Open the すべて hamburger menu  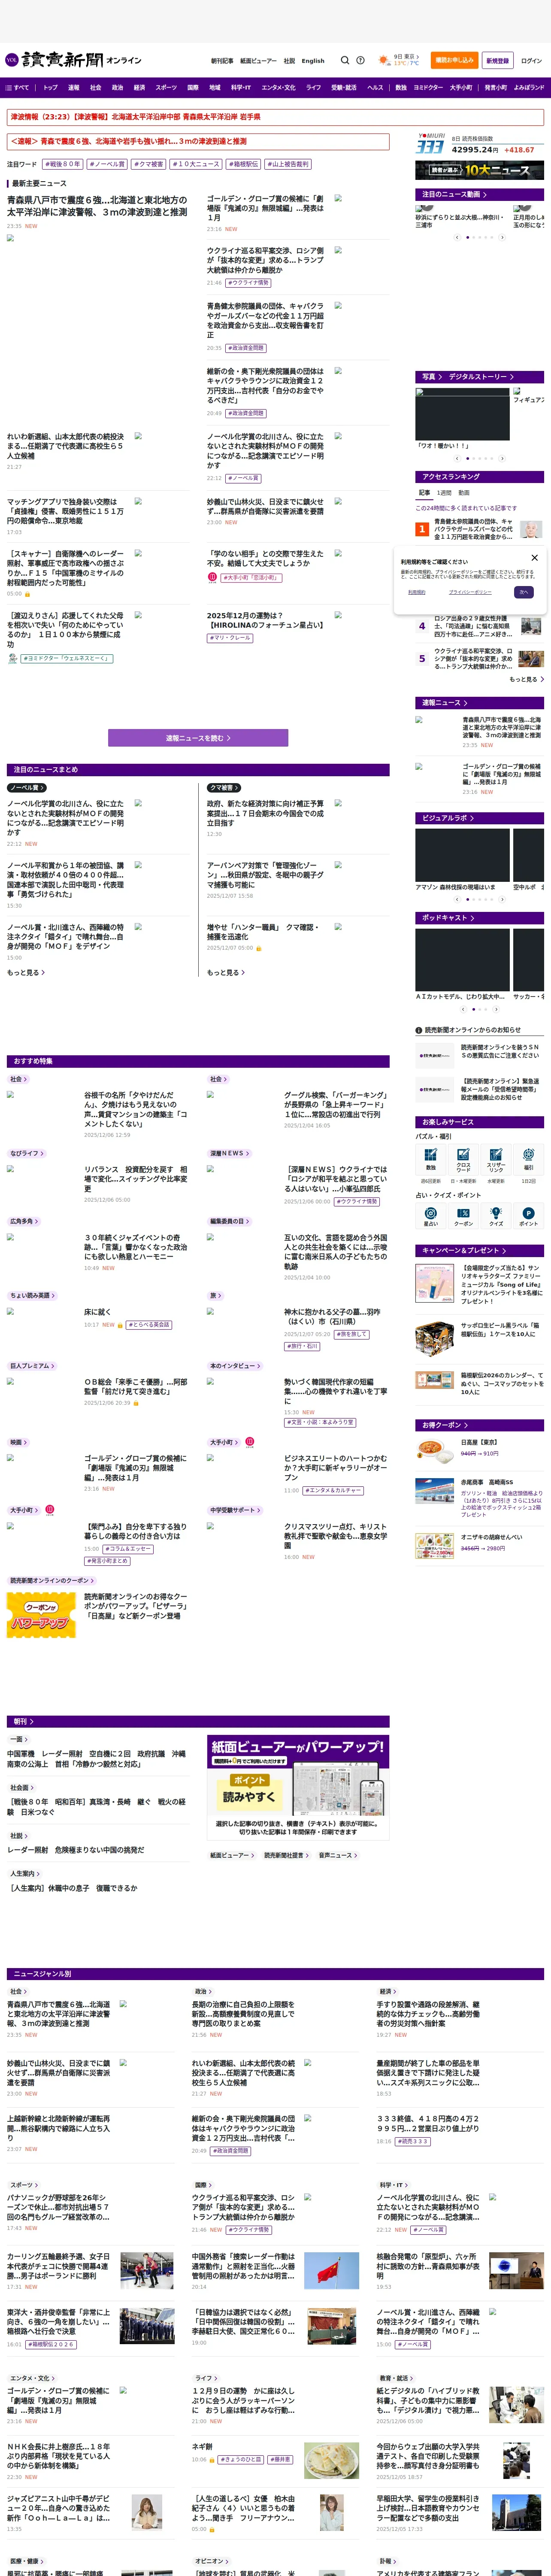(17, 87)
